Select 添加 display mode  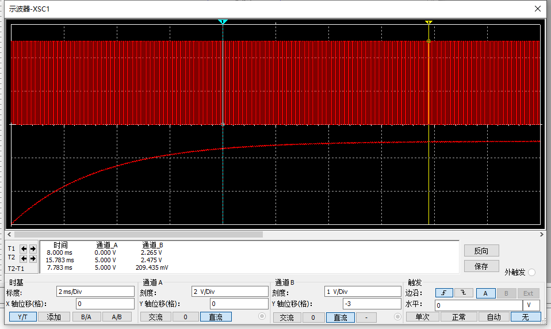[x=53, y=317]
